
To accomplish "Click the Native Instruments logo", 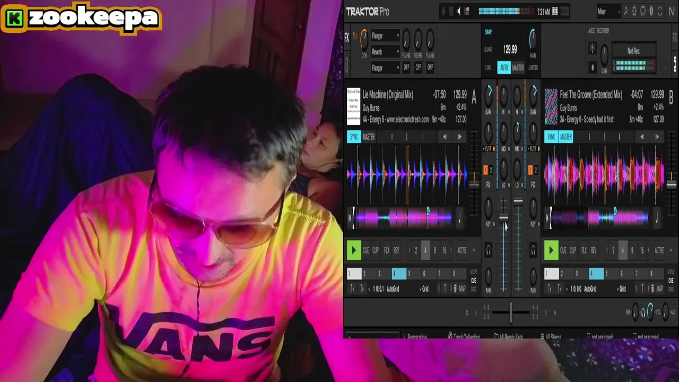I will 672,11.
